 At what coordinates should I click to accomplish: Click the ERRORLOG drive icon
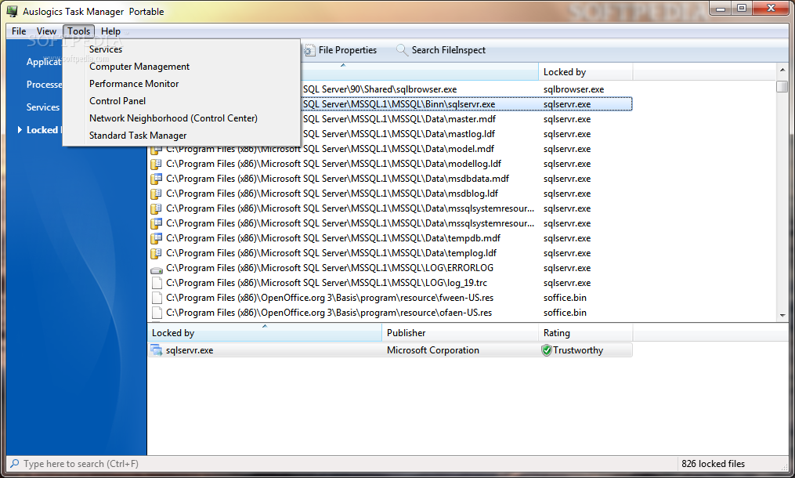tap(157, 270)
